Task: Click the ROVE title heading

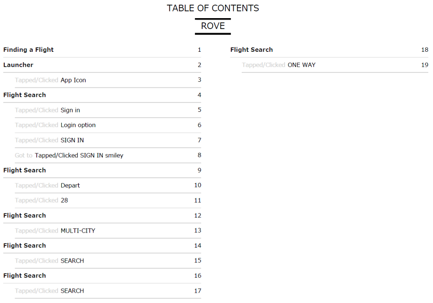Action: [x=213, y=26]
